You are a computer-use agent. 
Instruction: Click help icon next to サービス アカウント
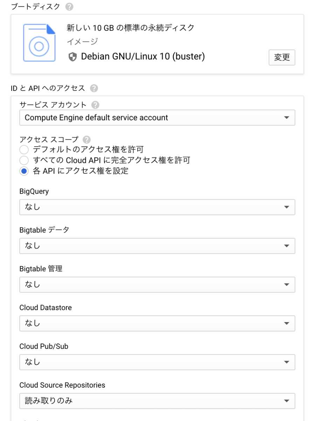click(94, 105)
